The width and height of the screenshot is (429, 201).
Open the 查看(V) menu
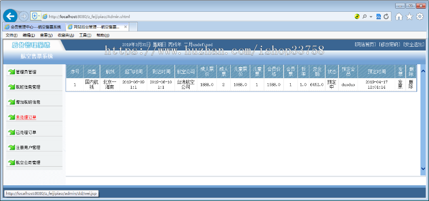click(46, 35)
